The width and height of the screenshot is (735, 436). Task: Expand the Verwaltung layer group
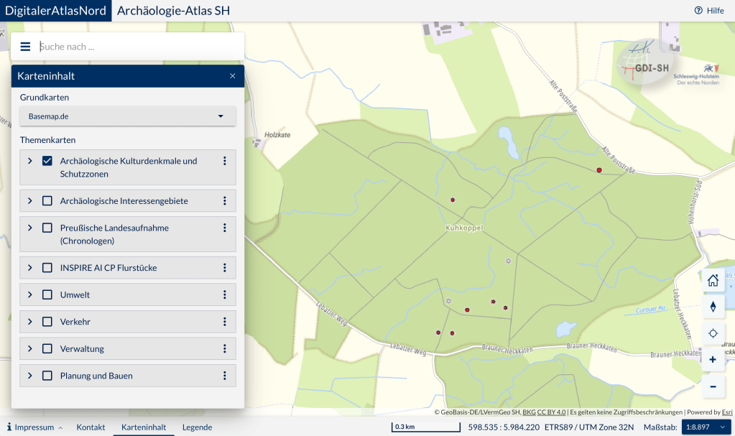point(30,349)
